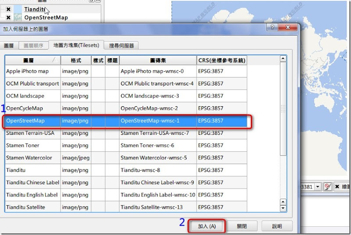The height and width of the screenshot is (235, 351).
Task: Click Tianditu Satellite-wmsc-13 cell
Action: point(158,207)
